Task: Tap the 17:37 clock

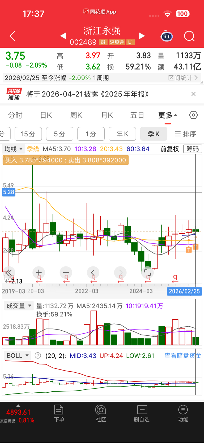Action: [33, 14]
